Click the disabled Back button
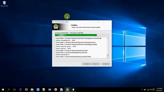Screen dimensions: 164x92 pyautogui.click(x=86, y=64)
